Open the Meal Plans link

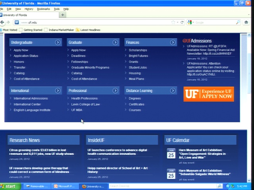point(137,79)
